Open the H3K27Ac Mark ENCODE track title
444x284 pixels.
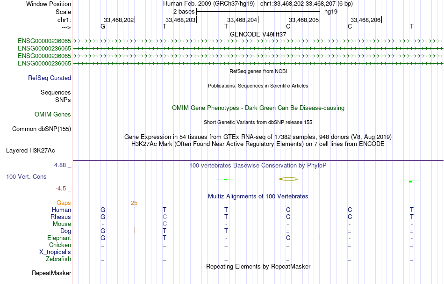(x=258, y=144)
